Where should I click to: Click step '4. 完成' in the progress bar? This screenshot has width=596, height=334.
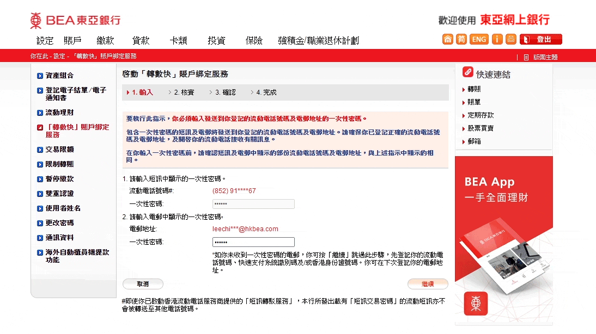pyautogui.click(x=266, y=92)
